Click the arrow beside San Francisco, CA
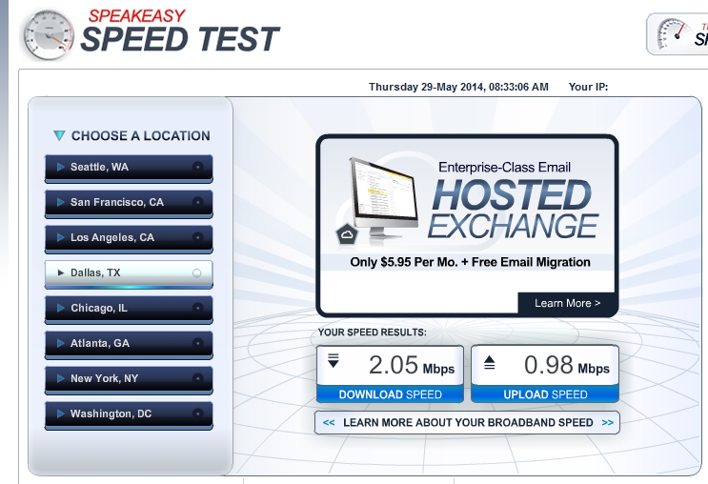This screenshot has width=708, height=484. 61,202
